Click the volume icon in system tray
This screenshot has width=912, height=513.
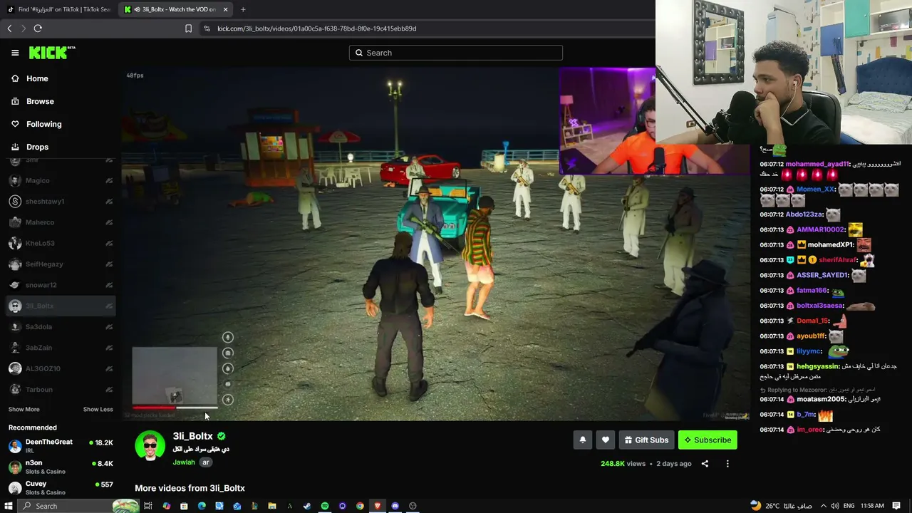tap(836, 506)
